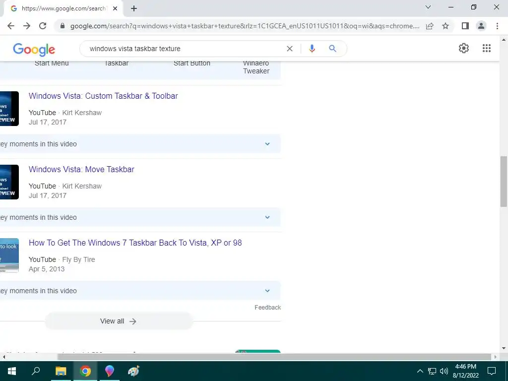
Task: Click the horizontal scrollbar thumb
Action: pos(274,357)
